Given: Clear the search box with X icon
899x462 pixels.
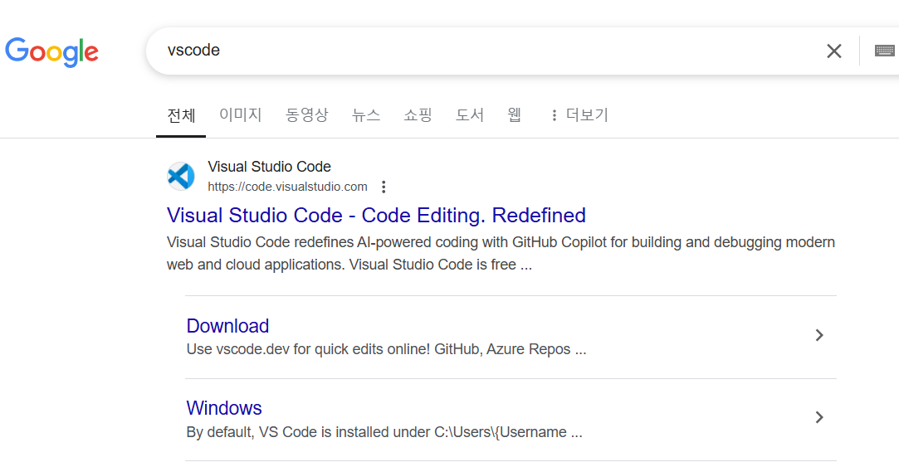Looking at the screenshot, I should (833, 51).
